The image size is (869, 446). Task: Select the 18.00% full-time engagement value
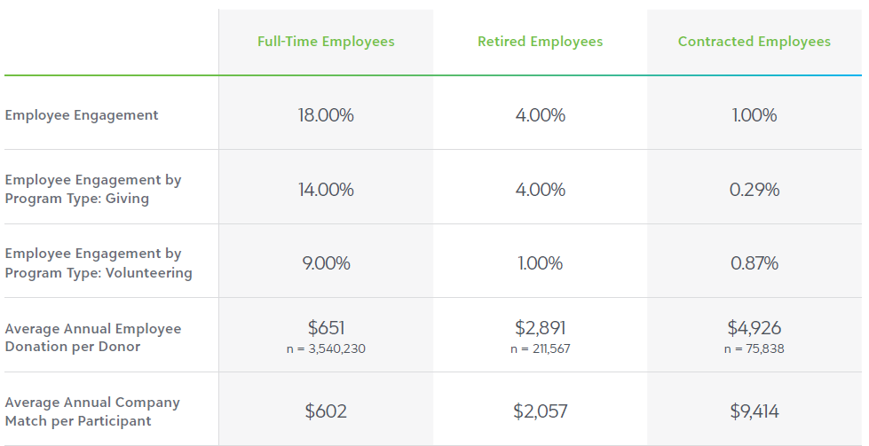pos(326,115)
